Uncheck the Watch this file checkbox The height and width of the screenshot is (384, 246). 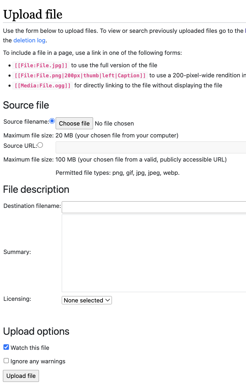[6, 347]
